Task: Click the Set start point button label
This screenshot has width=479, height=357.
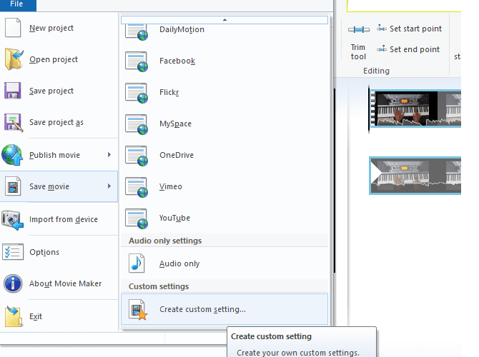Action: coord(415,29)
